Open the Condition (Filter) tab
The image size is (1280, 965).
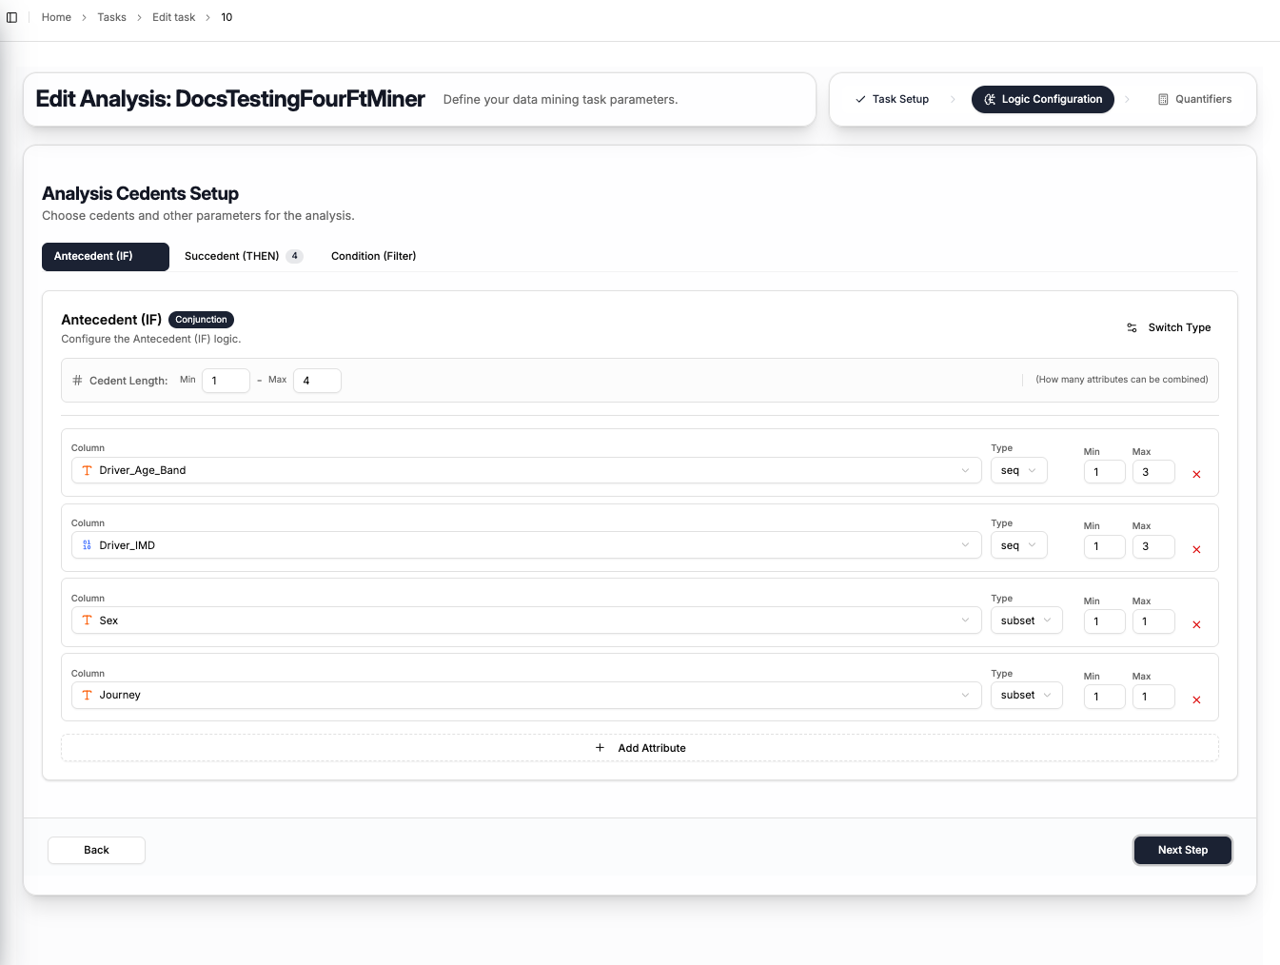(x=373, y=256)
